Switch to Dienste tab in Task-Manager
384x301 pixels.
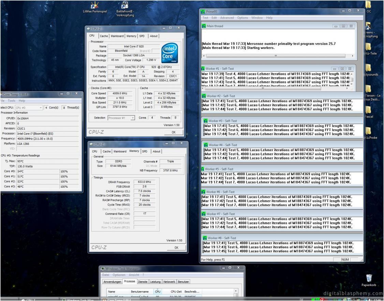click(x=143, y=282)
